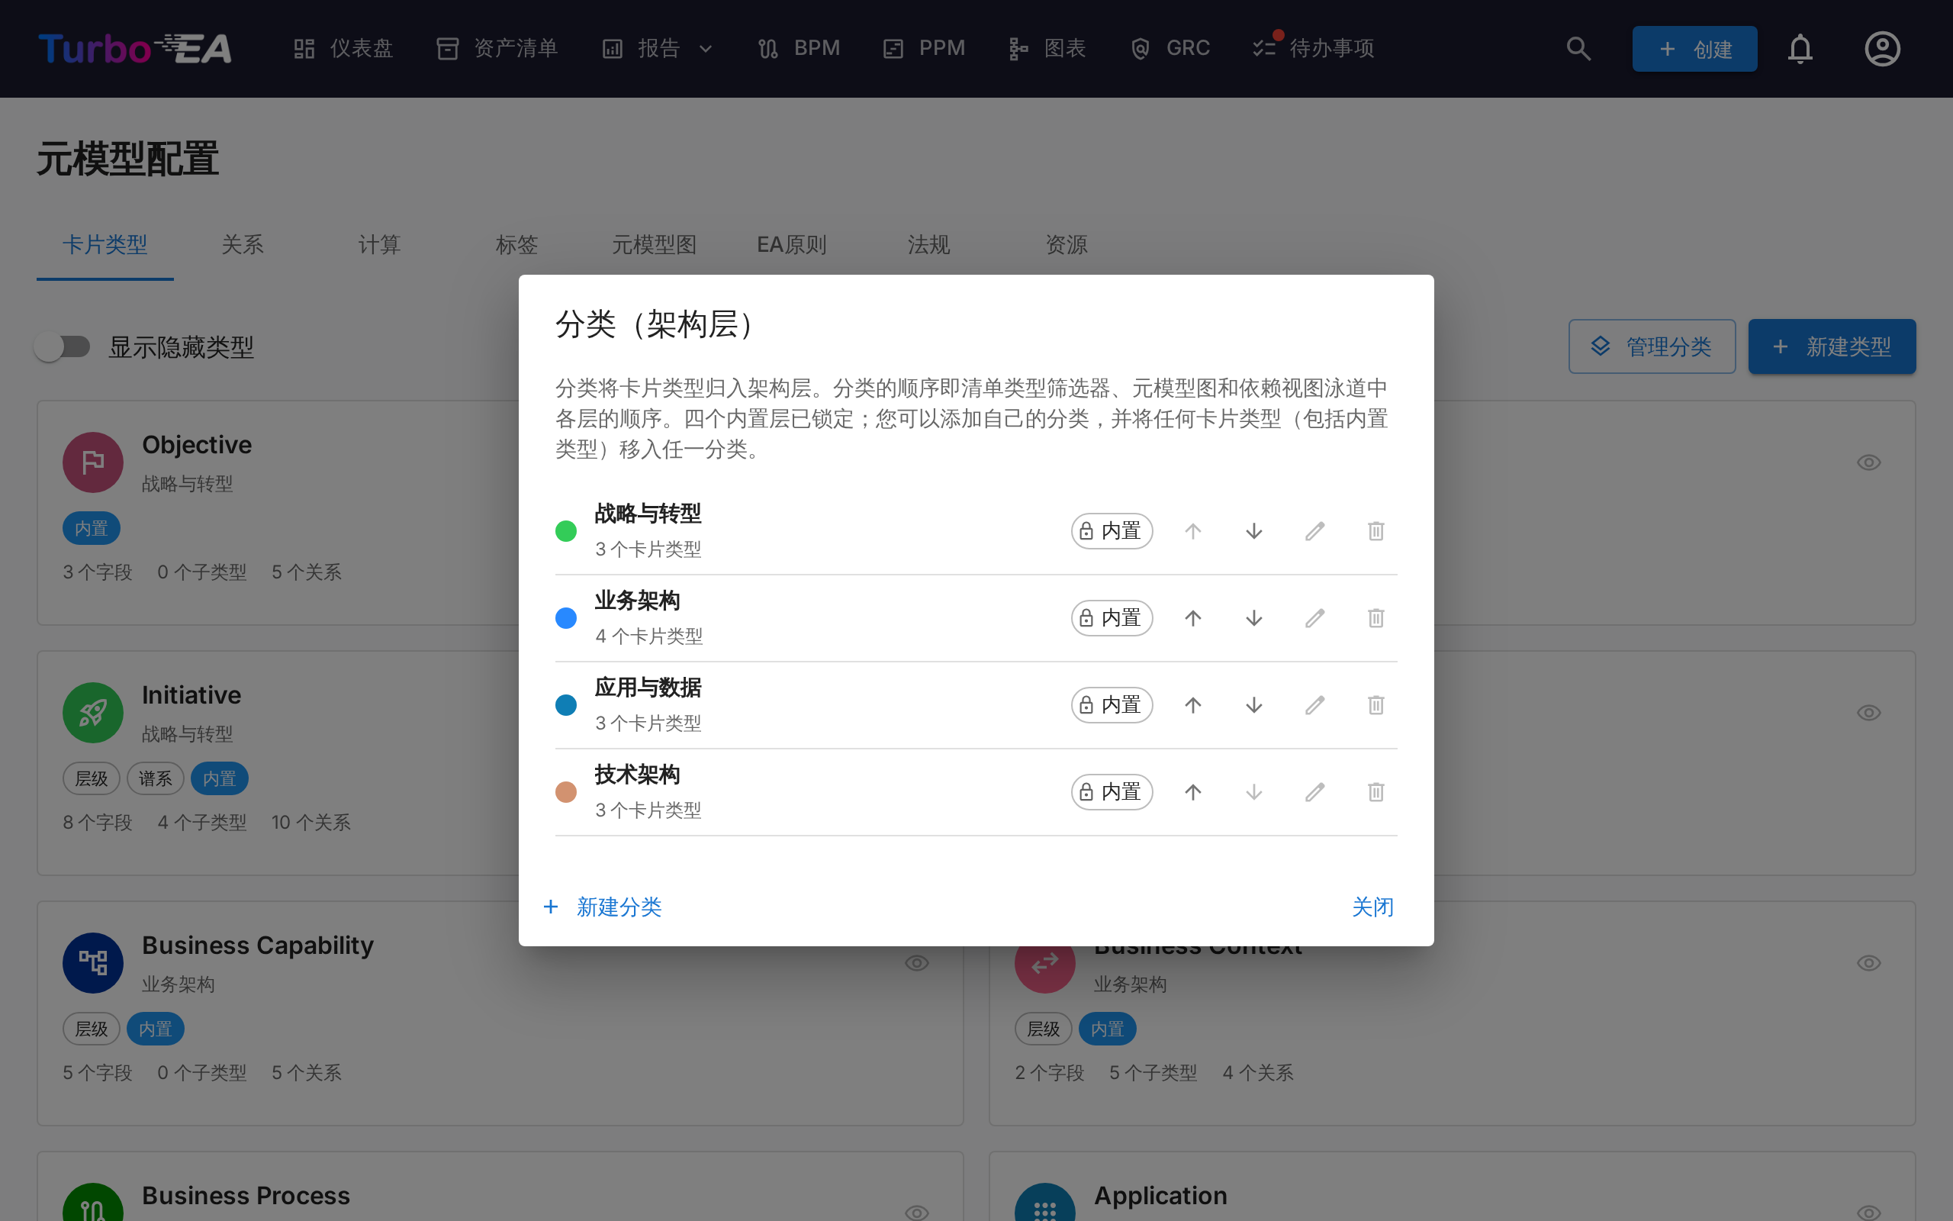Toggle visibility of Business Process type
This screenshot has width=1953, height=1221.
coord(917,1212)
